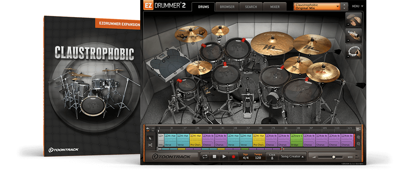The width and height of the screenshot is (410, 176).
Task: Click the Tempo 120 field
Action: click(x=258, y=157)
